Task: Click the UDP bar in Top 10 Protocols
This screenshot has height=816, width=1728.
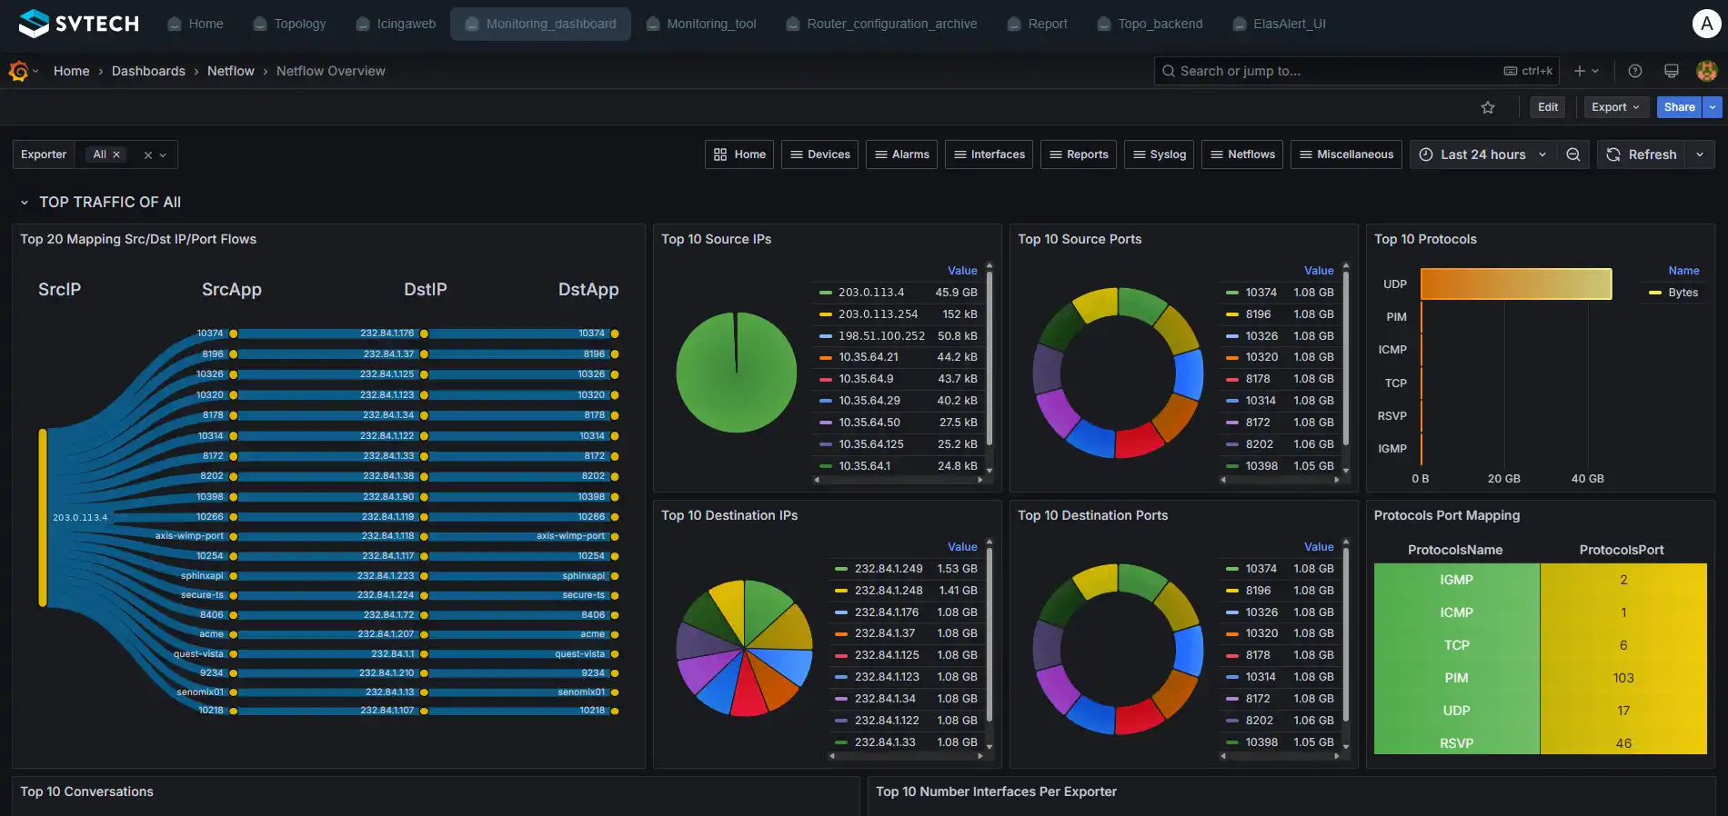Action: click(x=1516, y=284)
